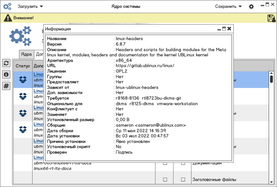Click the dependency linux-ublinux-headers
Viewport: 277px width, 187px height.
(137, 88)
